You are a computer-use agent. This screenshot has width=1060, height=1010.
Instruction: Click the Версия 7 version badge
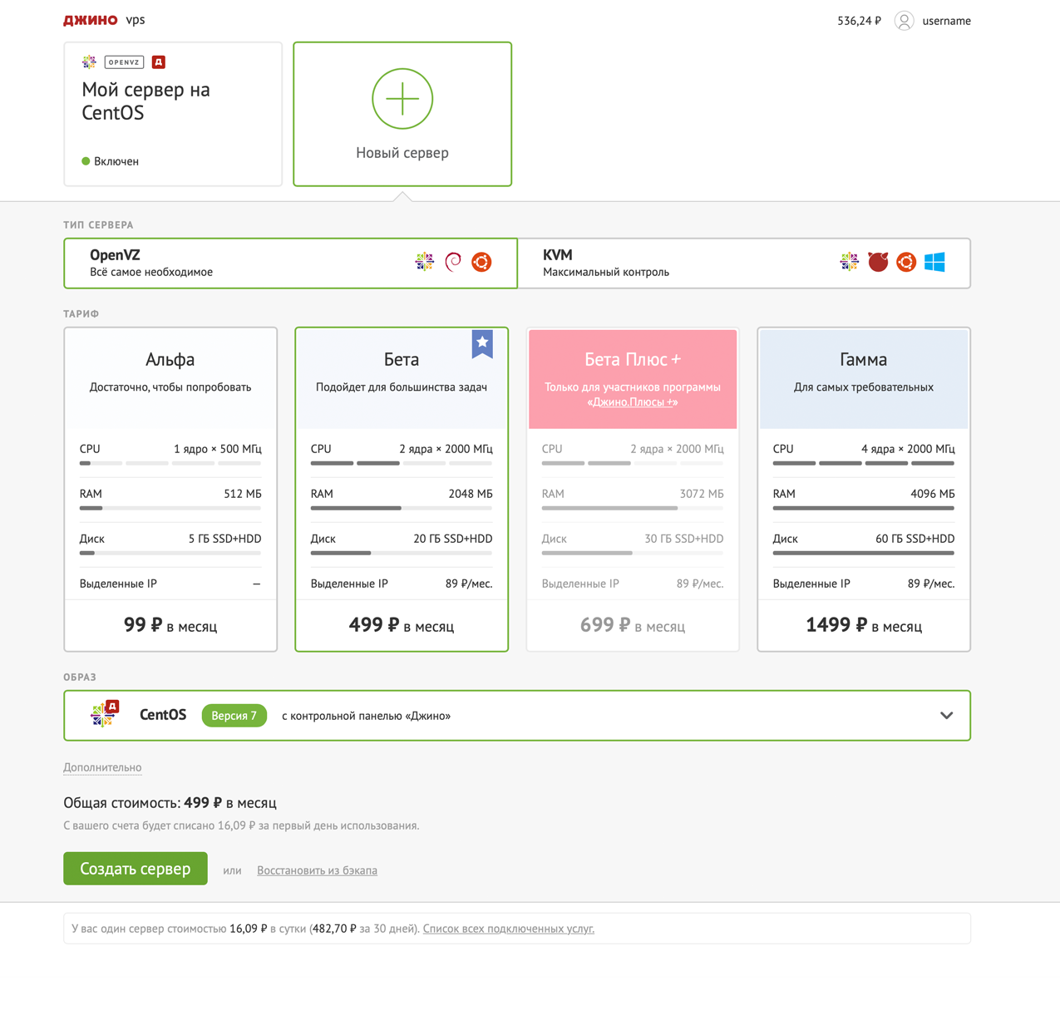click(234, 716)
